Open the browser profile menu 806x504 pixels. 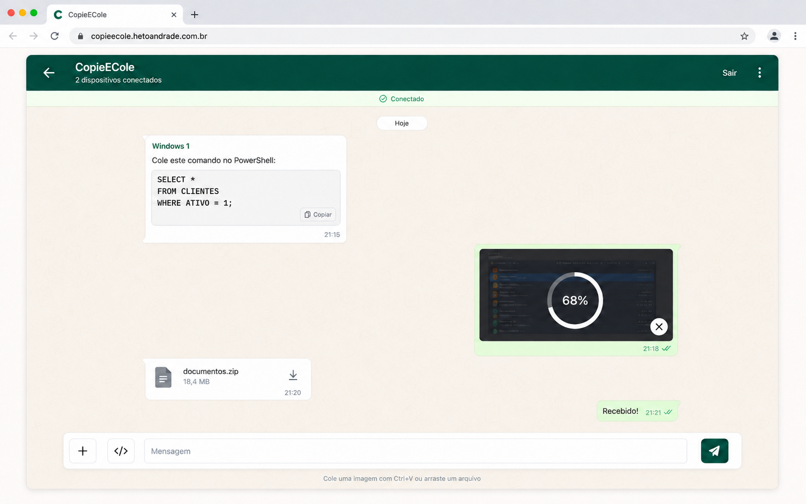tap(773, 36)
